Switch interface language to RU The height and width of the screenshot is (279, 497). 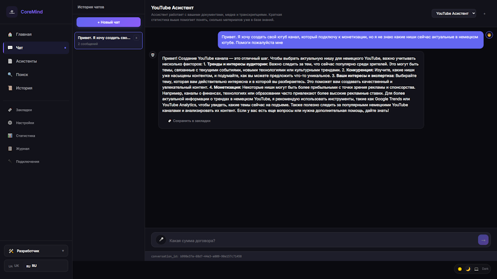(x=32, y=266)
